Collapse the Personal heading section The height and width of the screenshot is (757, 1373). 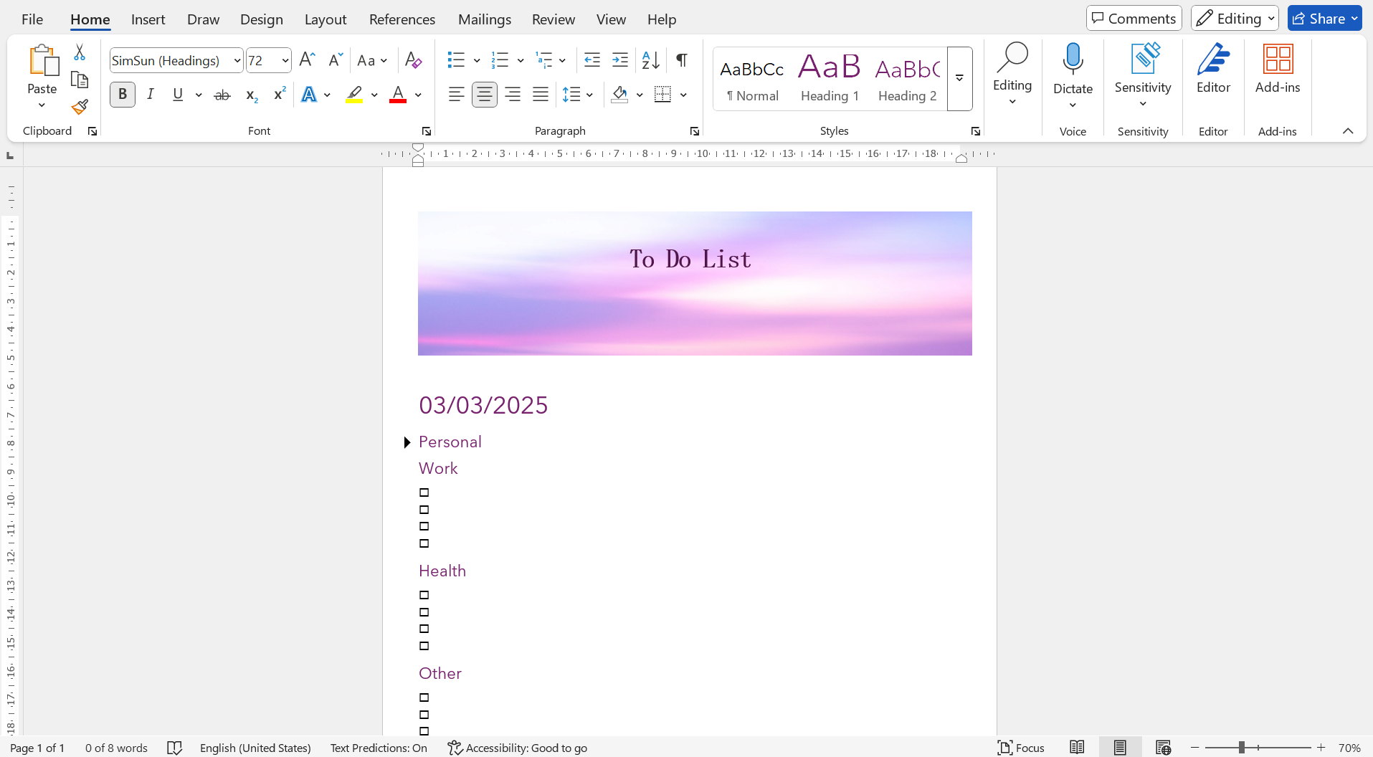click(407, 442)
